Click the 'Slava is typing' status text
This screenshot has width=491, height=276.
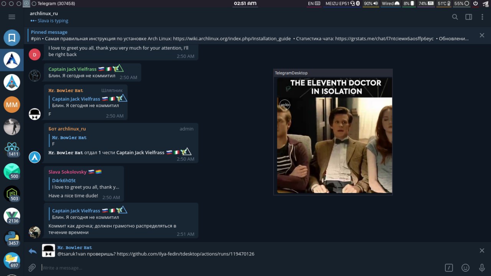point(53,21)
